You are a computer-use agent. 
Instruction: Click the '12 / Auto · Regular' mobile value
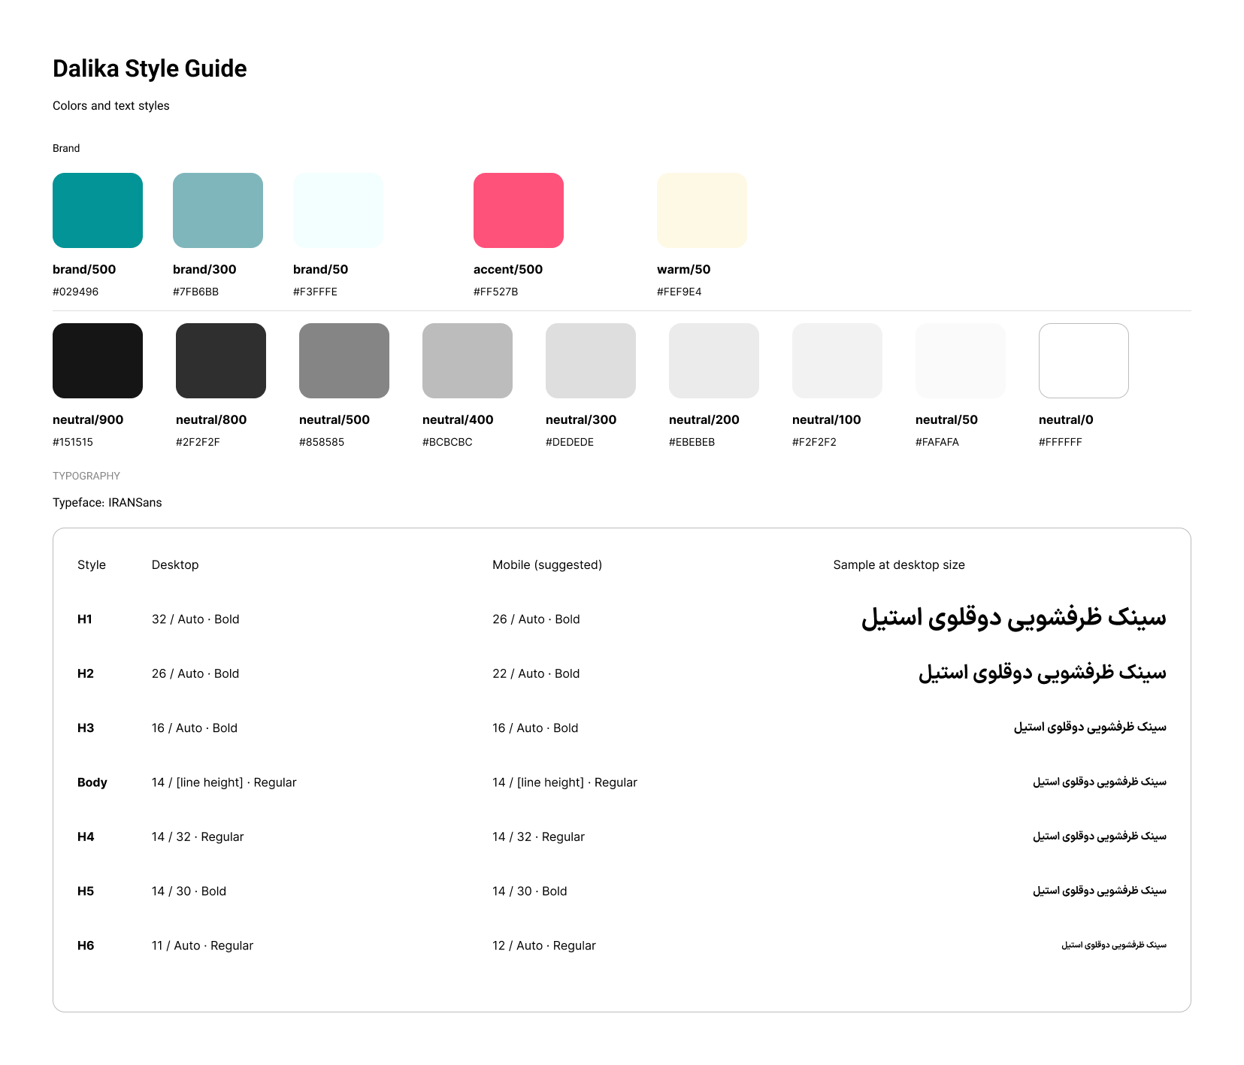click(x=544, y=945)
